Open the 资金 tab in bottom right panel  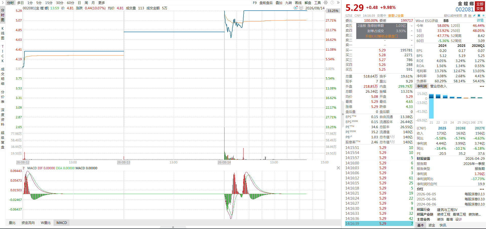pyautogui.click(x=432, y=225)
